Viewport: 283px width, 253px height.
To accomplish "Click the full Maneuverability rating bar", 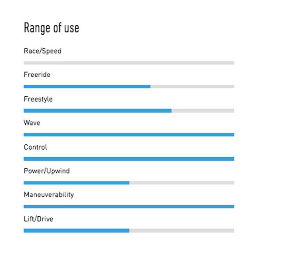I will click(x=129, y=207).
